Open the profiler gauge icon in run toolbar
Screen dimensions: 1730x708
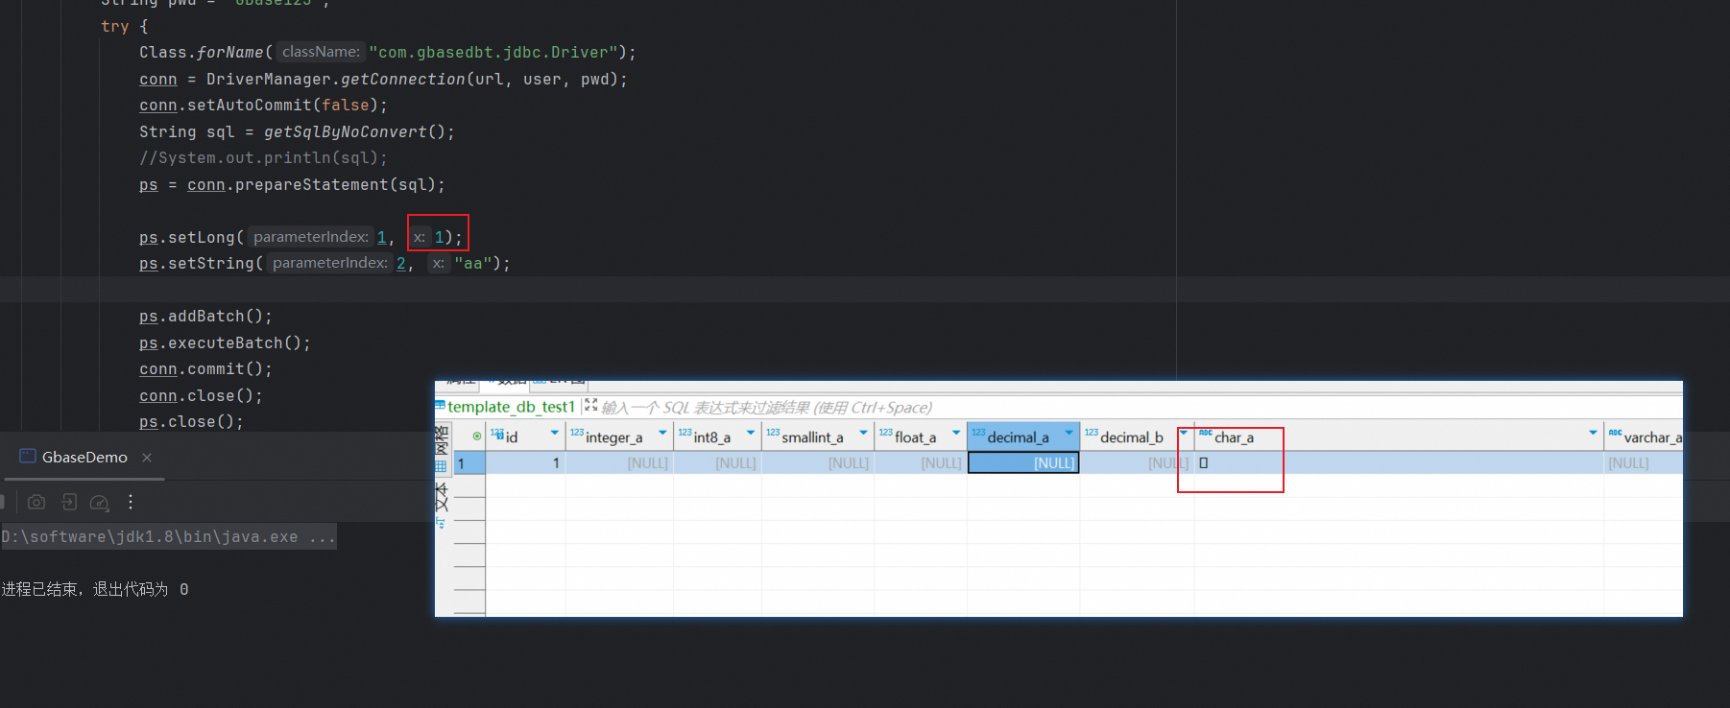click(x=99, y=502)
